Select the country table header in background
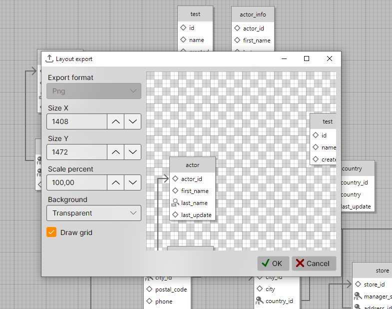The width and height of the screenshot is (392, 309). [358, 168]
